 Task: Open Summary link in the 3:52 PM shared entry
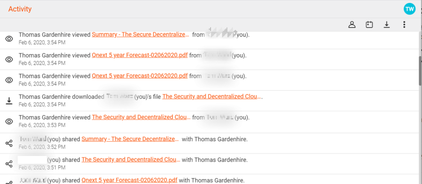(x=130, y=139)
